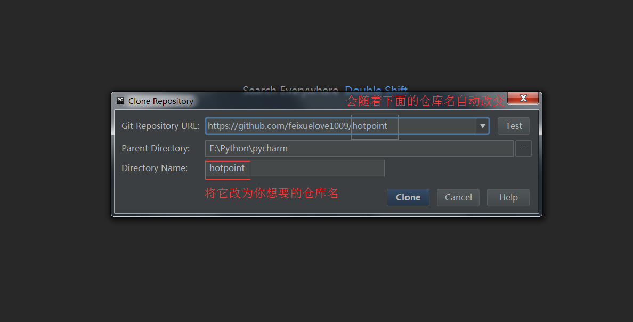Click the Double Shift shortcut hint
The height and width of the screenshot is (322, 633).
376,89
